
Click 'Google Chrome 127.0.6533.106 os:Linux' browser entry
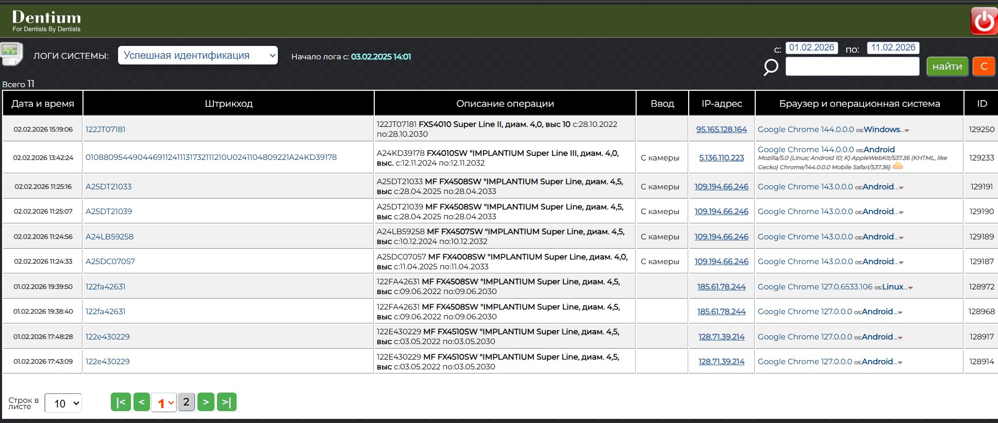coord(832,286)
